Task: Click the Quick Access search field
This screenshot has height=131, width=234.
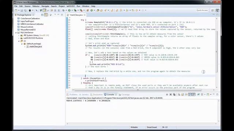Action: (202, 10)
